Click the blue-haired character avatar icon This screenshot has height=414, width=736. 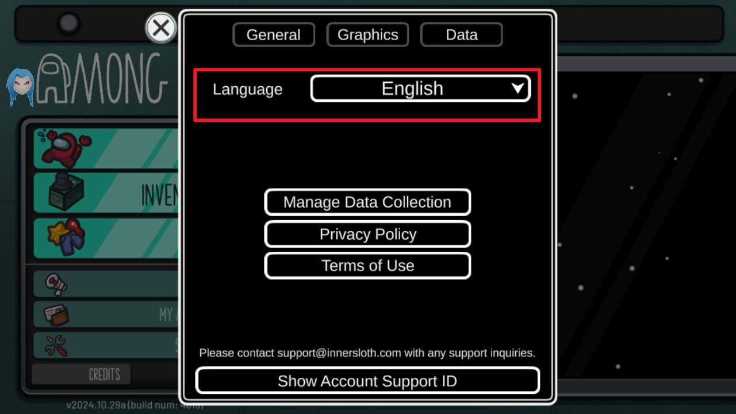20,87
